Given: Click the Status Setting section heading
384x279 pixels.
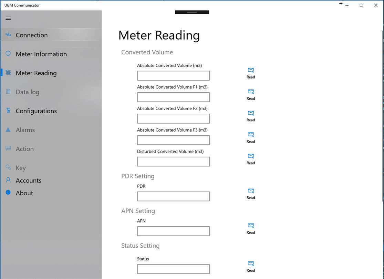Looking at the screenshot, I should [x=140, y=246].
